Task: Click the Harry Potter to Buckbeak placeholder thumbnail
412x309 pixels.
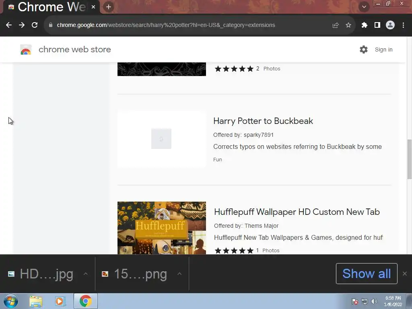Action: (x=162, y=139)
